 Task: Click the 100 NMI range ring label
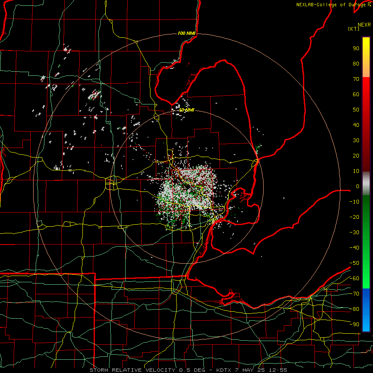[x=186, y=33]
